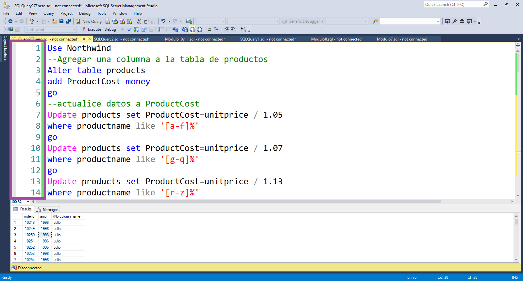Open the Activity Monitor icon
This screenshot has height=281, width=523.
point(189,21)
